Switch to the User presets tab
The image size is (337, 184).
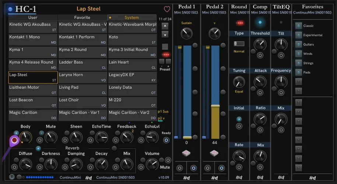33,17
